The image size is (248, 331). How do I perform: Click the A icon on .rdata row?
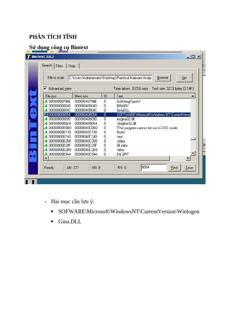coord(46,141)
